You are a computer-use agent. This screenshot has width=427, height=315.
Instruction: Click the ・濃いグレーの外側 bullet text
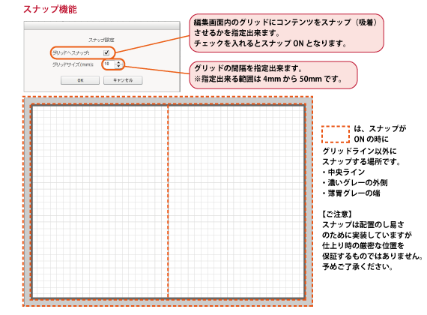355,183
